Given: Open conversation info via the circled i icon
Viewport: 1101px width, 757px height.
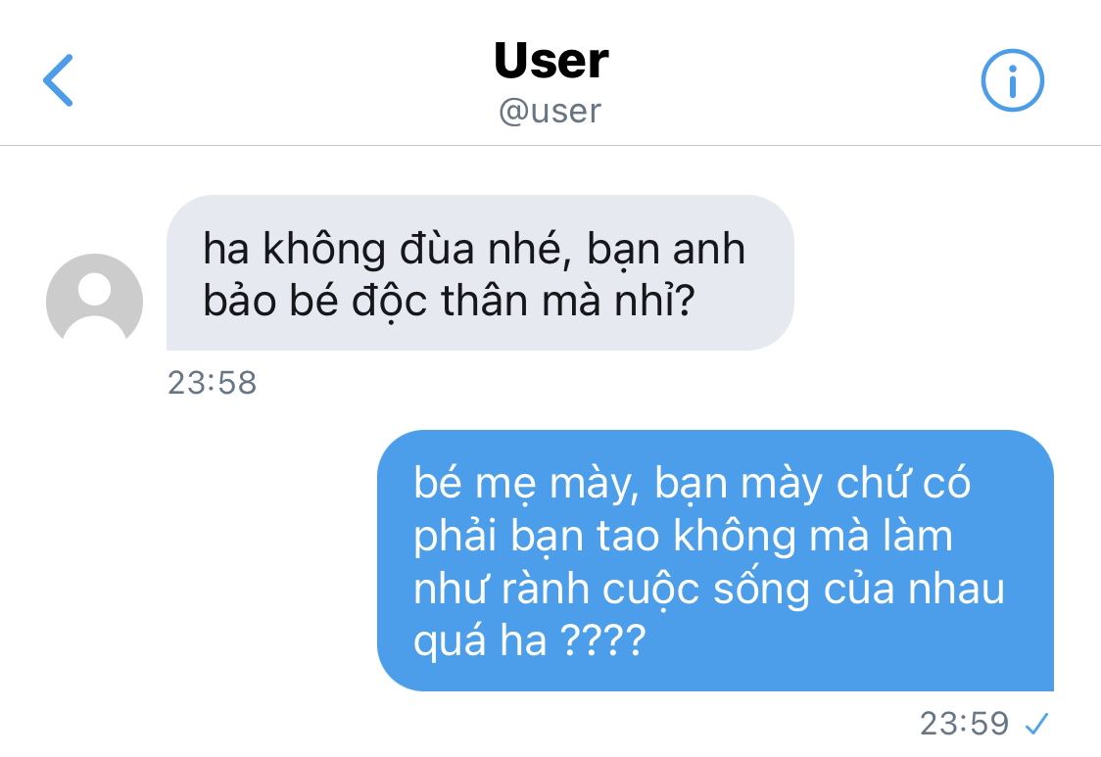Looking at the screenshot, I should (x=1012, y=80).
